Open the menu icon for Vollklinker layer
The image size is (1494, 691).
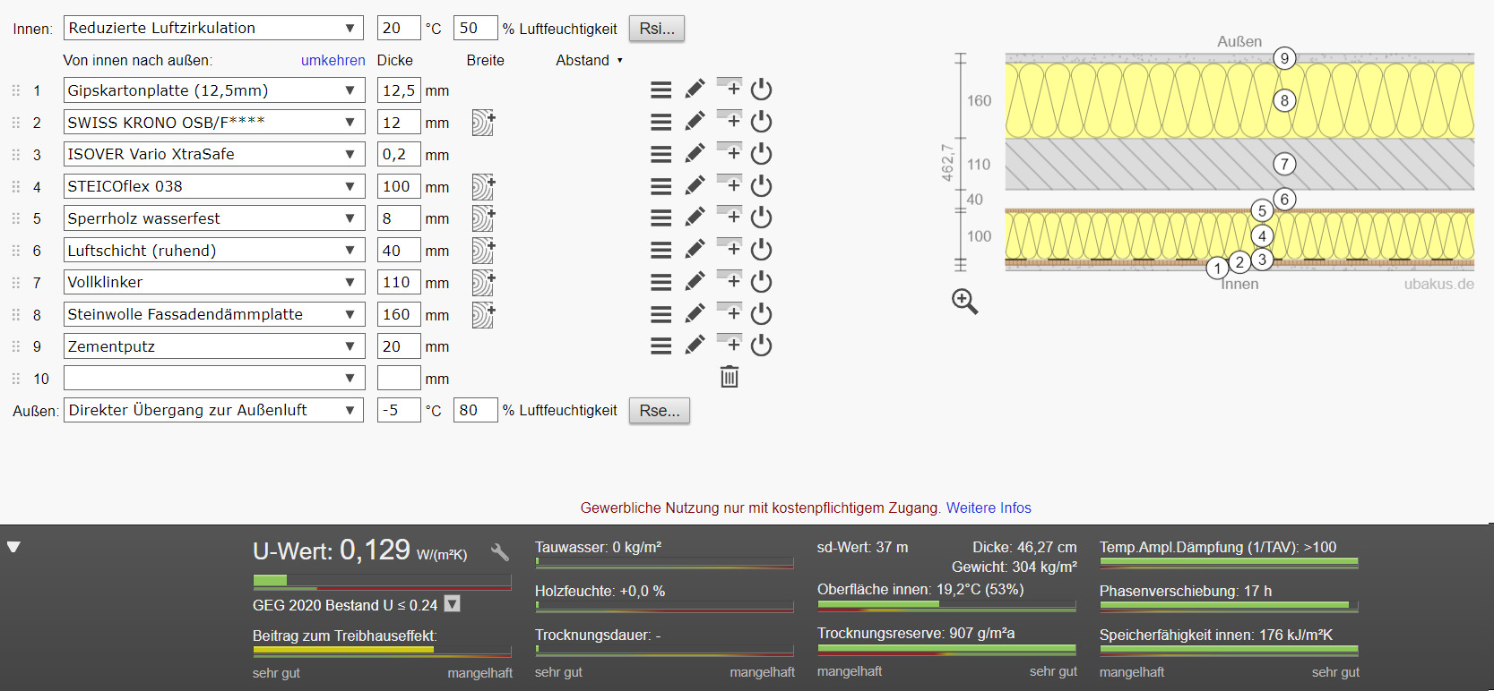(661, 282)
